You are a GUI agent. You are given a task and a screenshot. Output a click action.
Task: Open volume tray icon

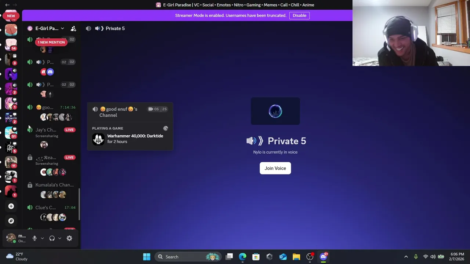[x=433, y=257]
